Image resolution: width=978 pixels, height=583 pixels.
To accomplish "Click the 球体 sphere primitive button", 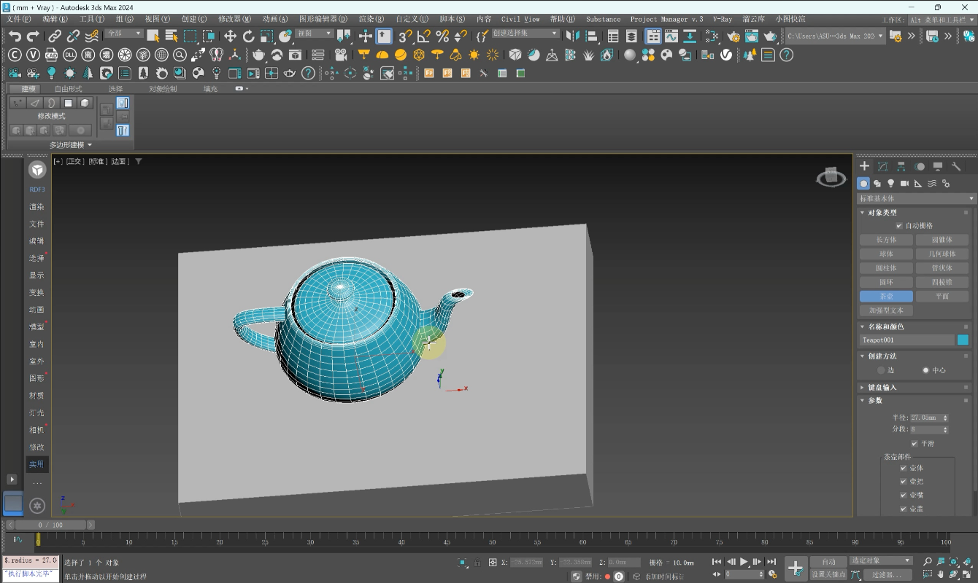I will 886,254.
